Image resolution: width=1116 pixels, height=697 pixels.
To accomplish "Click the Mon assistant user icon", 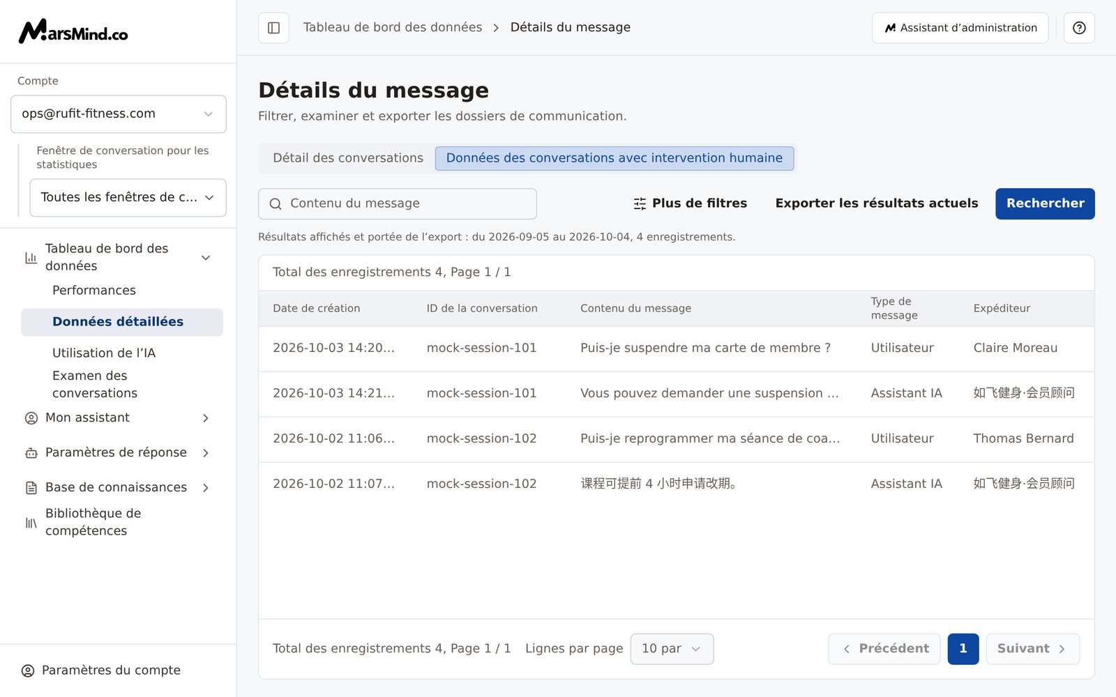I will pyautogui.click(x=31, y=418).
